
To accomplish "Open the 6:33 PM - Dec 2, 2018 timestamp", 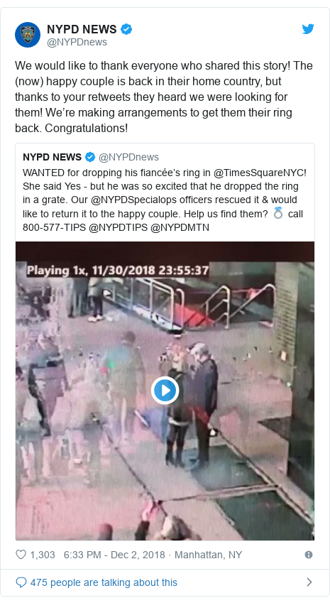I will 114,555.
